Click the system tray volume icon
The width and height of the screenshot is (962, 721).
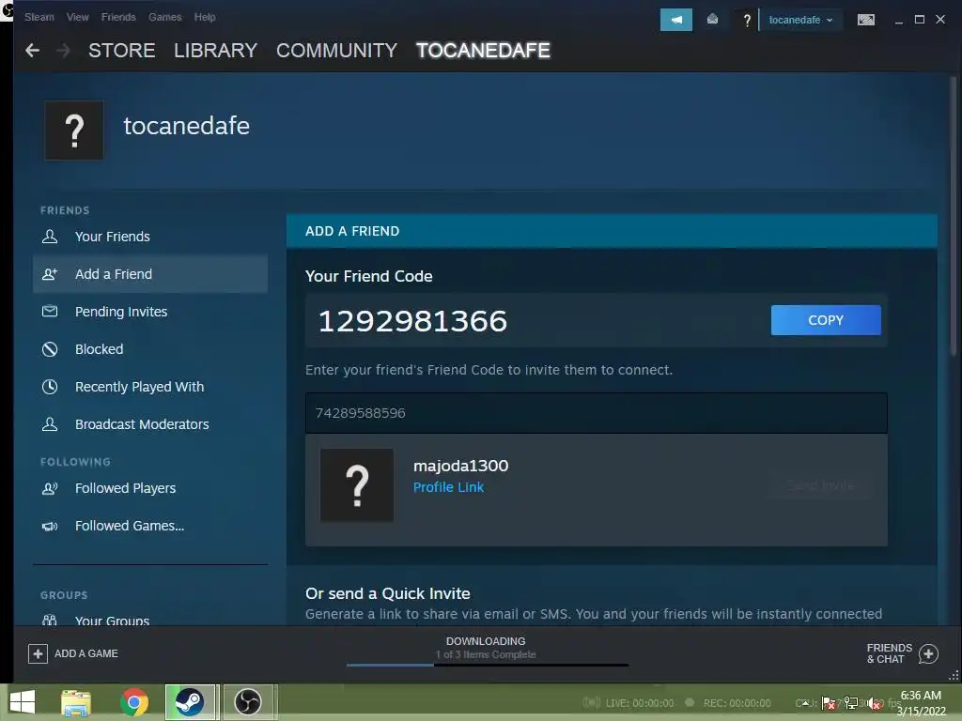coord(875,703)
